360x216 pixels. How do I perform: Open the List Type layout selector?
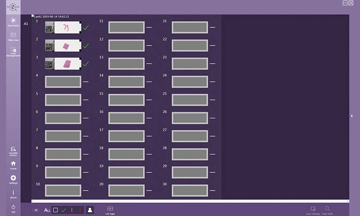point(110,209)
